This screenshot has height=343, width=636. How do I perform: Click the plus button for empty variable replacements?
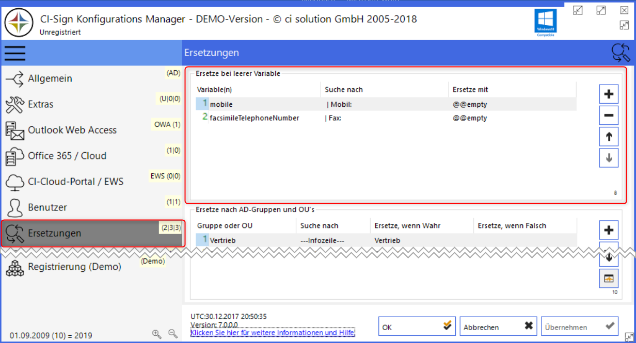click(609, 94)
